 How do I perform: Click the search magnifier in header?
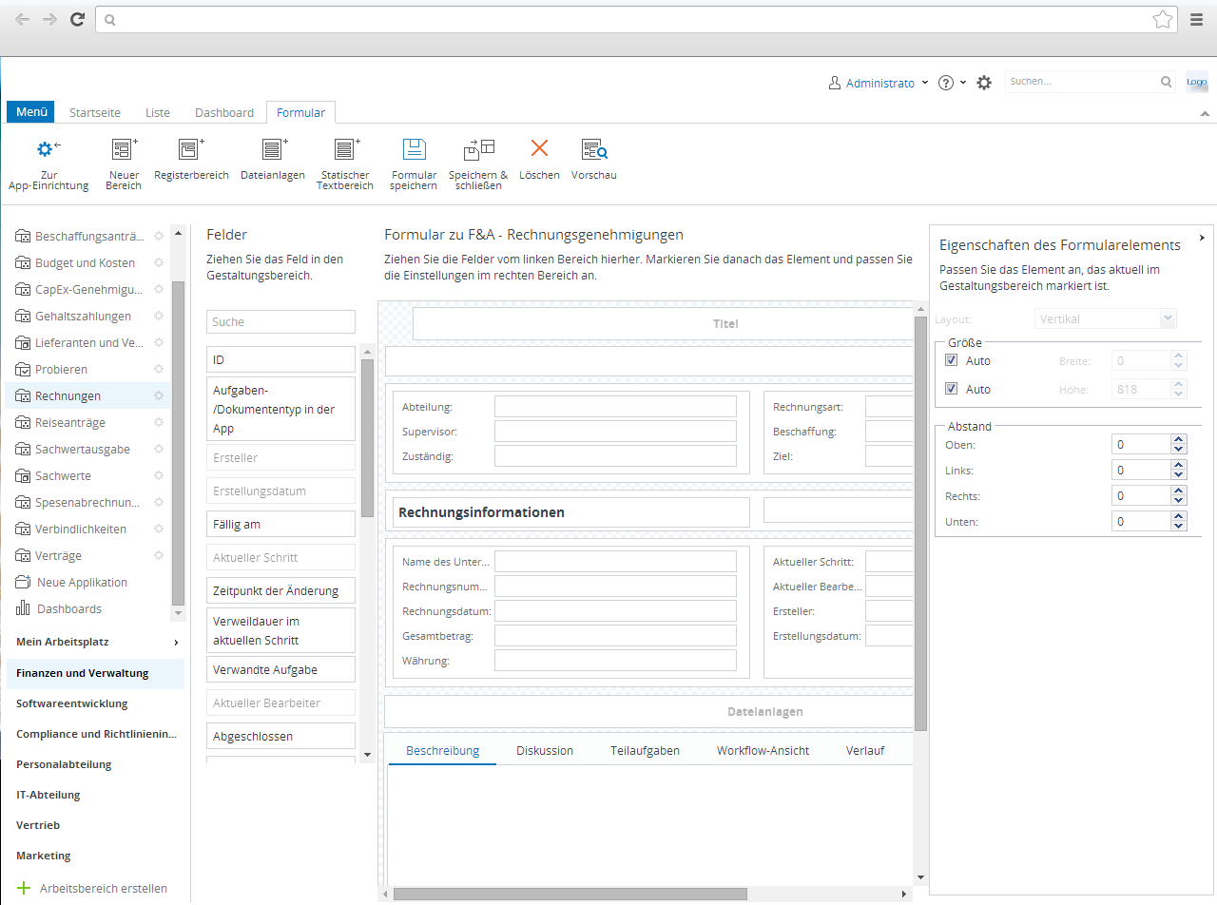[1167, 82]
